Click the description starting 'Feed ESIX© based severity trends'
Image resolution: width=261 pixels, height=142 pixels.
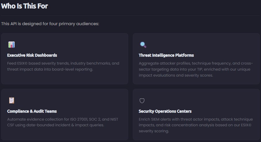coord(63,66)
